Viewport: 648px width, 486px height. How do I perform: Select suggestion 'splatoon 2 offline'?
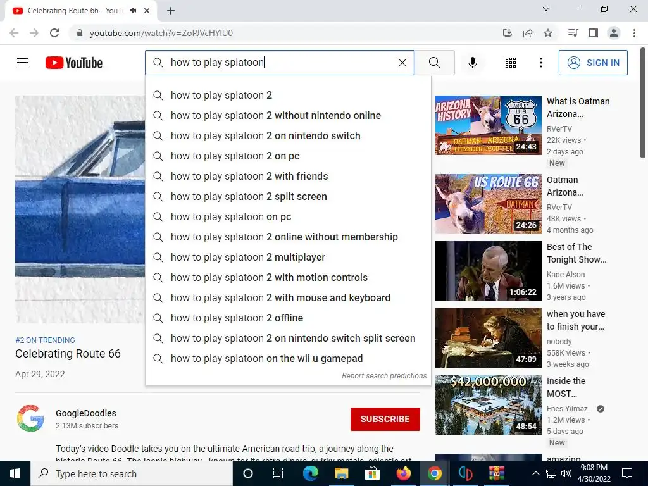point(288,318)
